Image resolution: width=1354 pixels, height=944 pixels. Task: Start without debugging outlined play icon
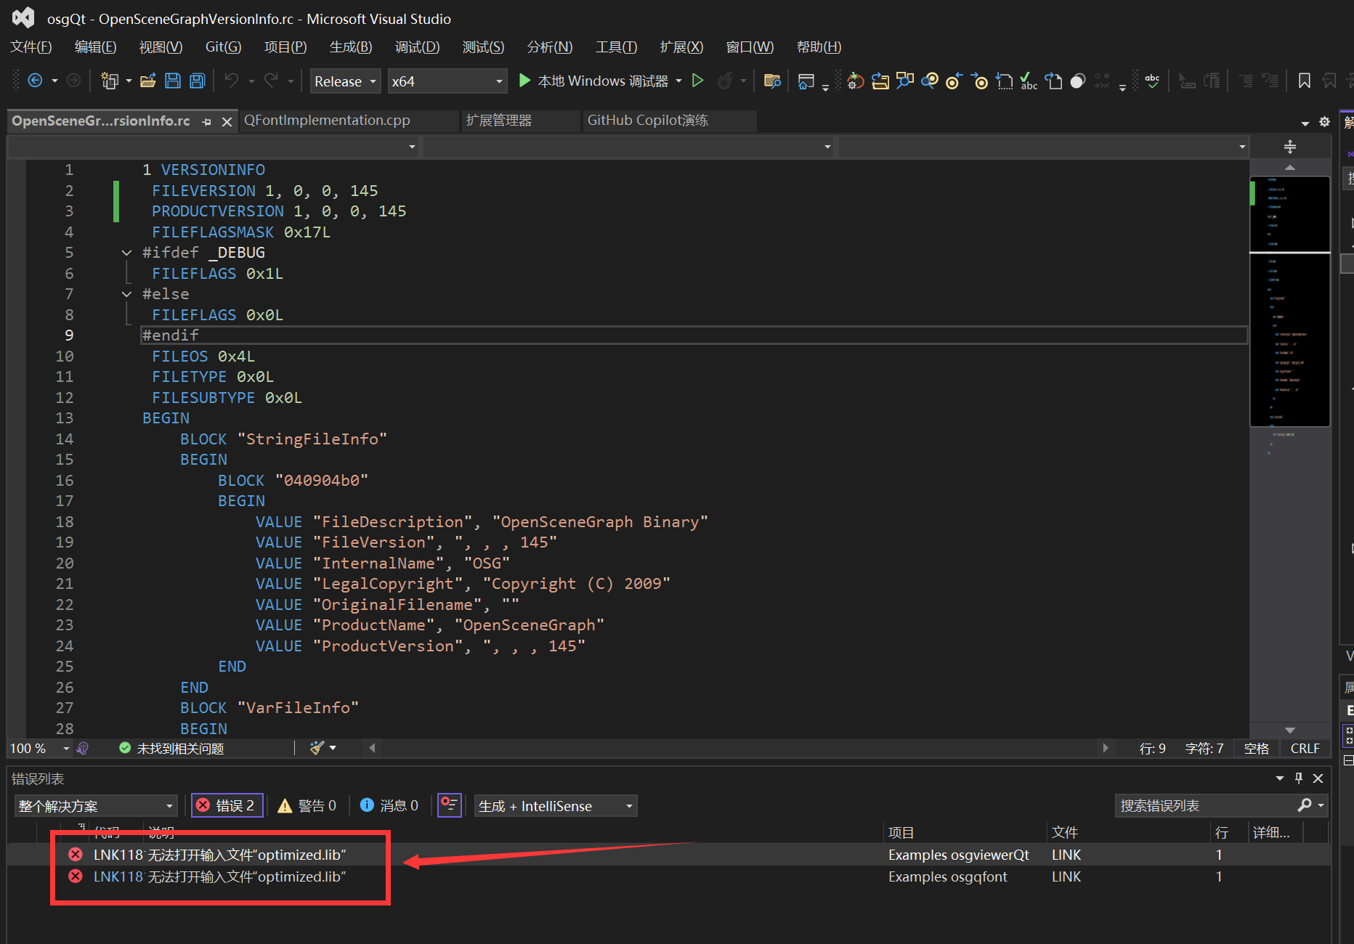697,81
